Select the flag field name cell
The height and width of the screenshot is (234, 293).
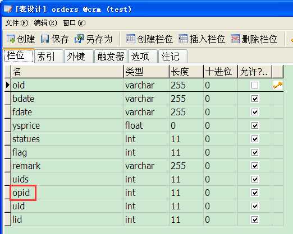[67, 152]
